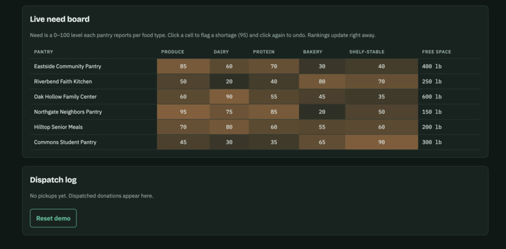506x249 pixels.
Task: Click Hilltop's 200 lb free space value
Action: (x=432, y=127)
